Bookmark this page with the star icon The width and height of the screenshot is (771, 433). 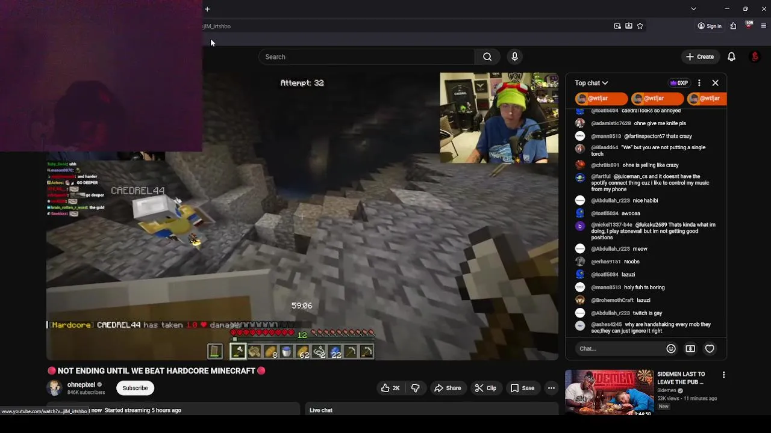pyautogui.click(x=640, y=26)
